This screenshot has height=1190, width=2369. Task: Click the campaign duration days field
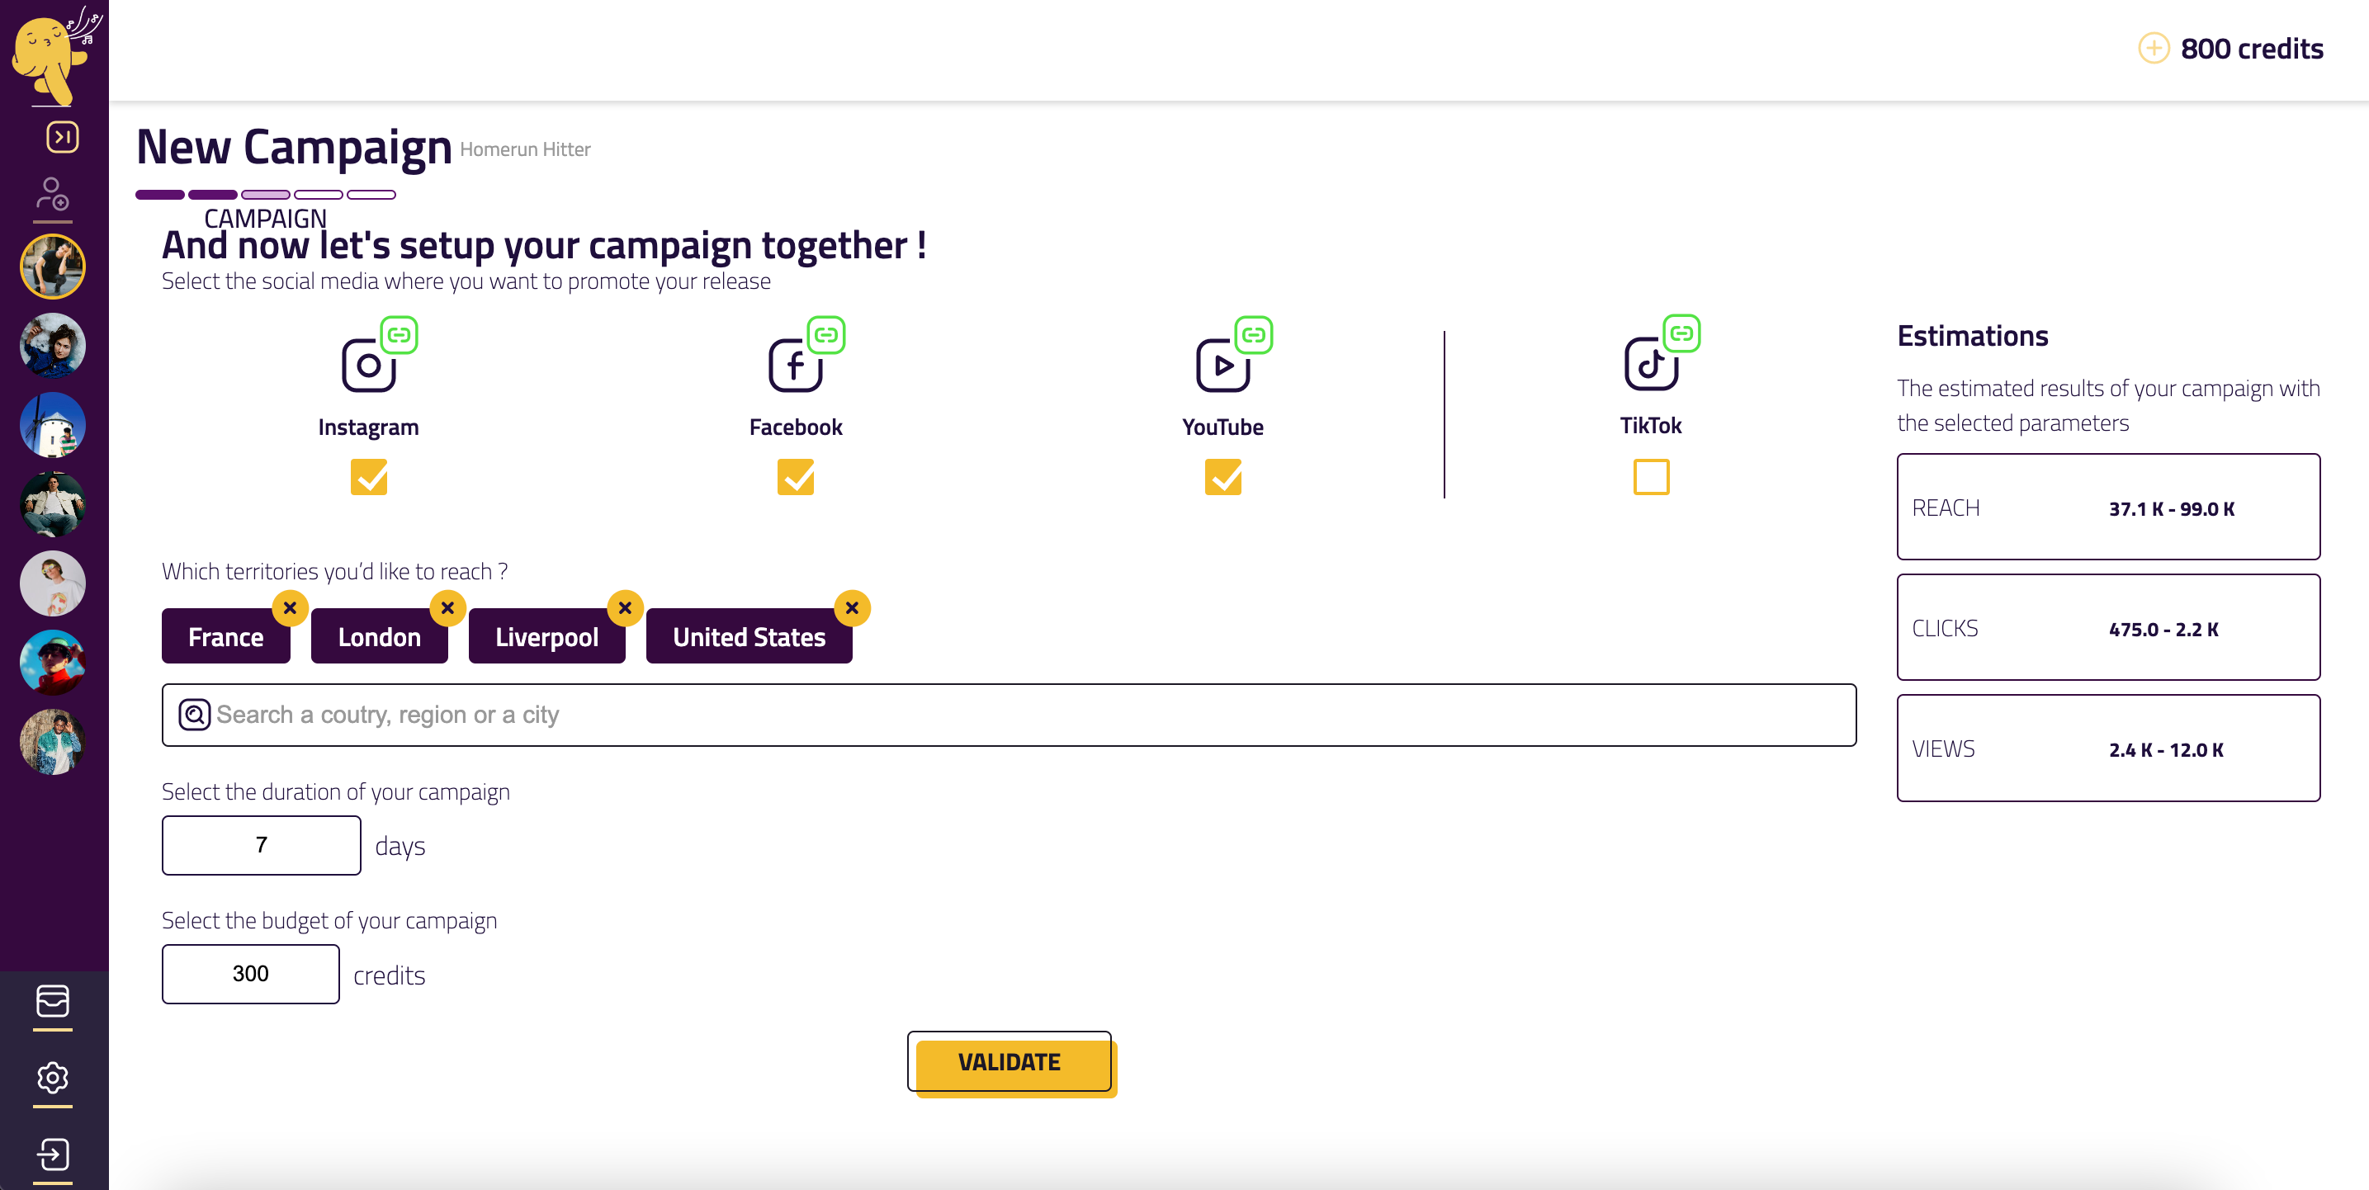(261, 844)
